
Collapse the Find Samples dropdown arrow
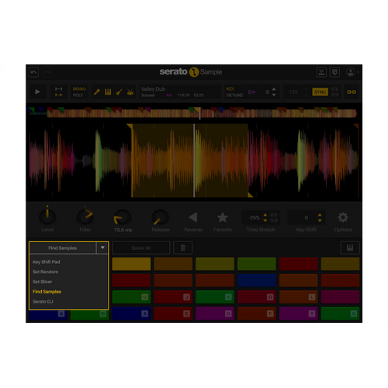pyautogui.click(x=102, y=248)
